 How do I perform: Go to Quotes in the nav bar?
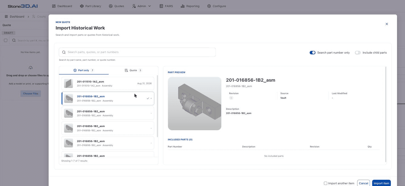(117, 6)
